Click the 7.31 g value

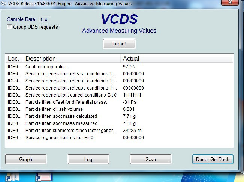coord(129,123)
